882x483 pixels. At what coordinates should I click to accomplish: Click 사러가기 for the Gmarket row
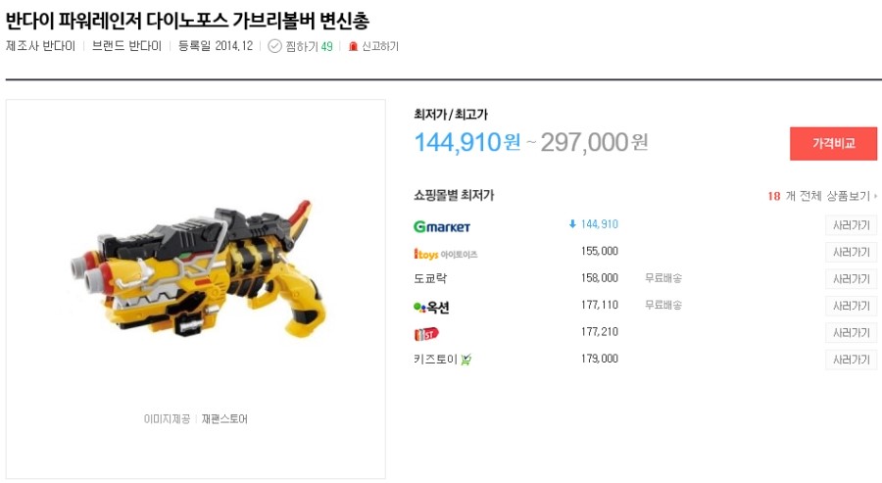coord(851,225)
